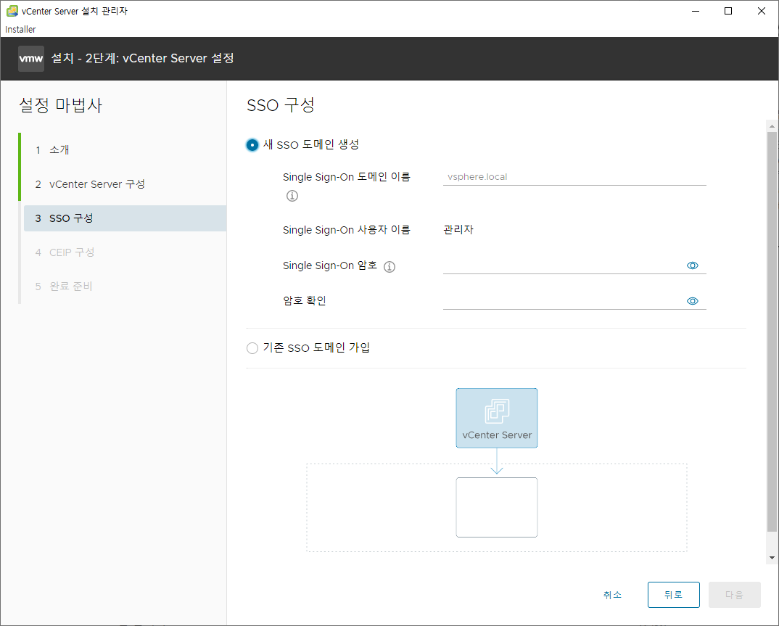Screen dimensions: 779x626
Task: Go to step 1 소개
Action: coord(125,150)
